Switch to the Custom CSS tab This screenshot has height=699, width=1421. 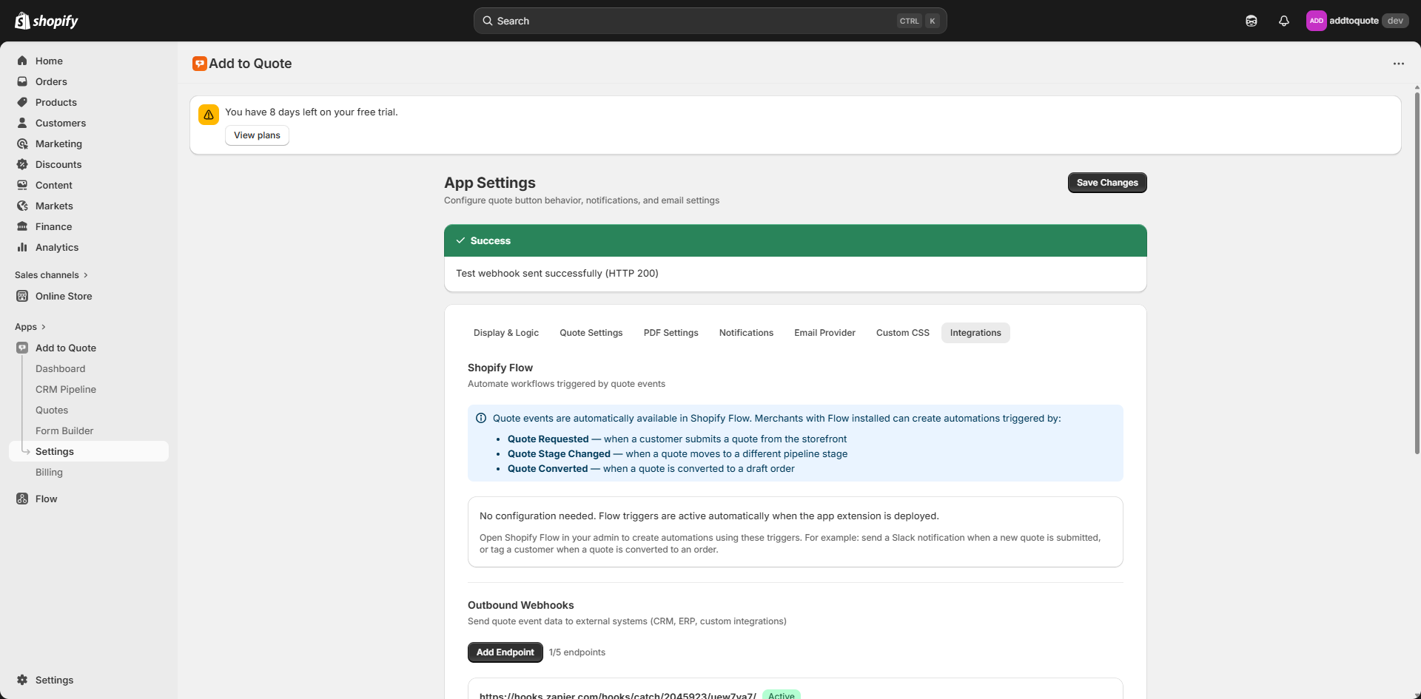pos(902,332)
